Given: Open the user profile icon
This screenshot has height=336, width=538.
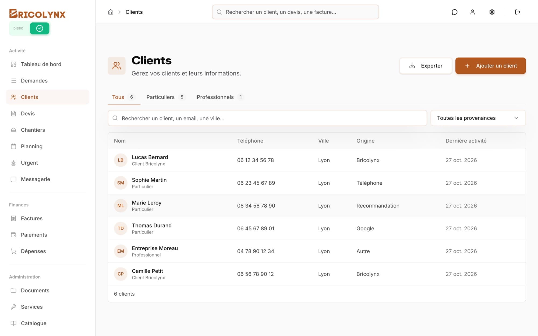Looking at the screenshot, I should [x=473, y=12].
